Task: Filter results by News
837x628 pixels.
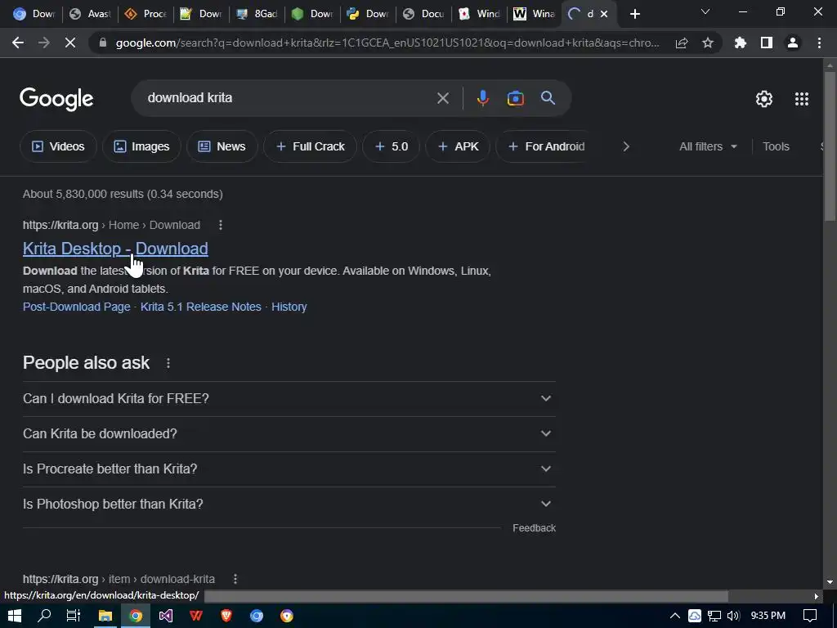Action: (222, 146)
